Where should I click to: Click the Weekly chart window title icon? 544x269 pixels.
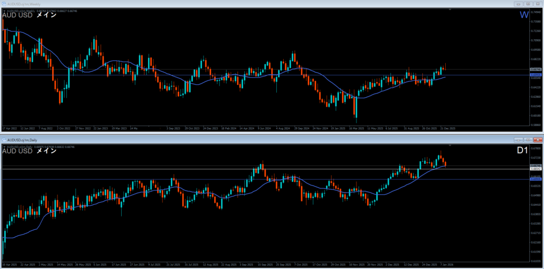point(4,4)
